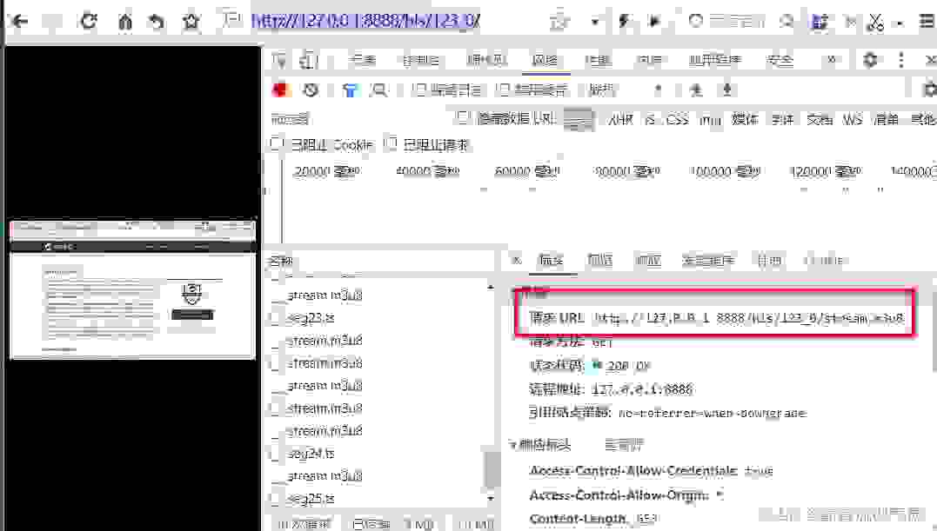Viewport: 937px width, 531px height.
Task: Collapse the response headers section triangle
Action: 512,444
